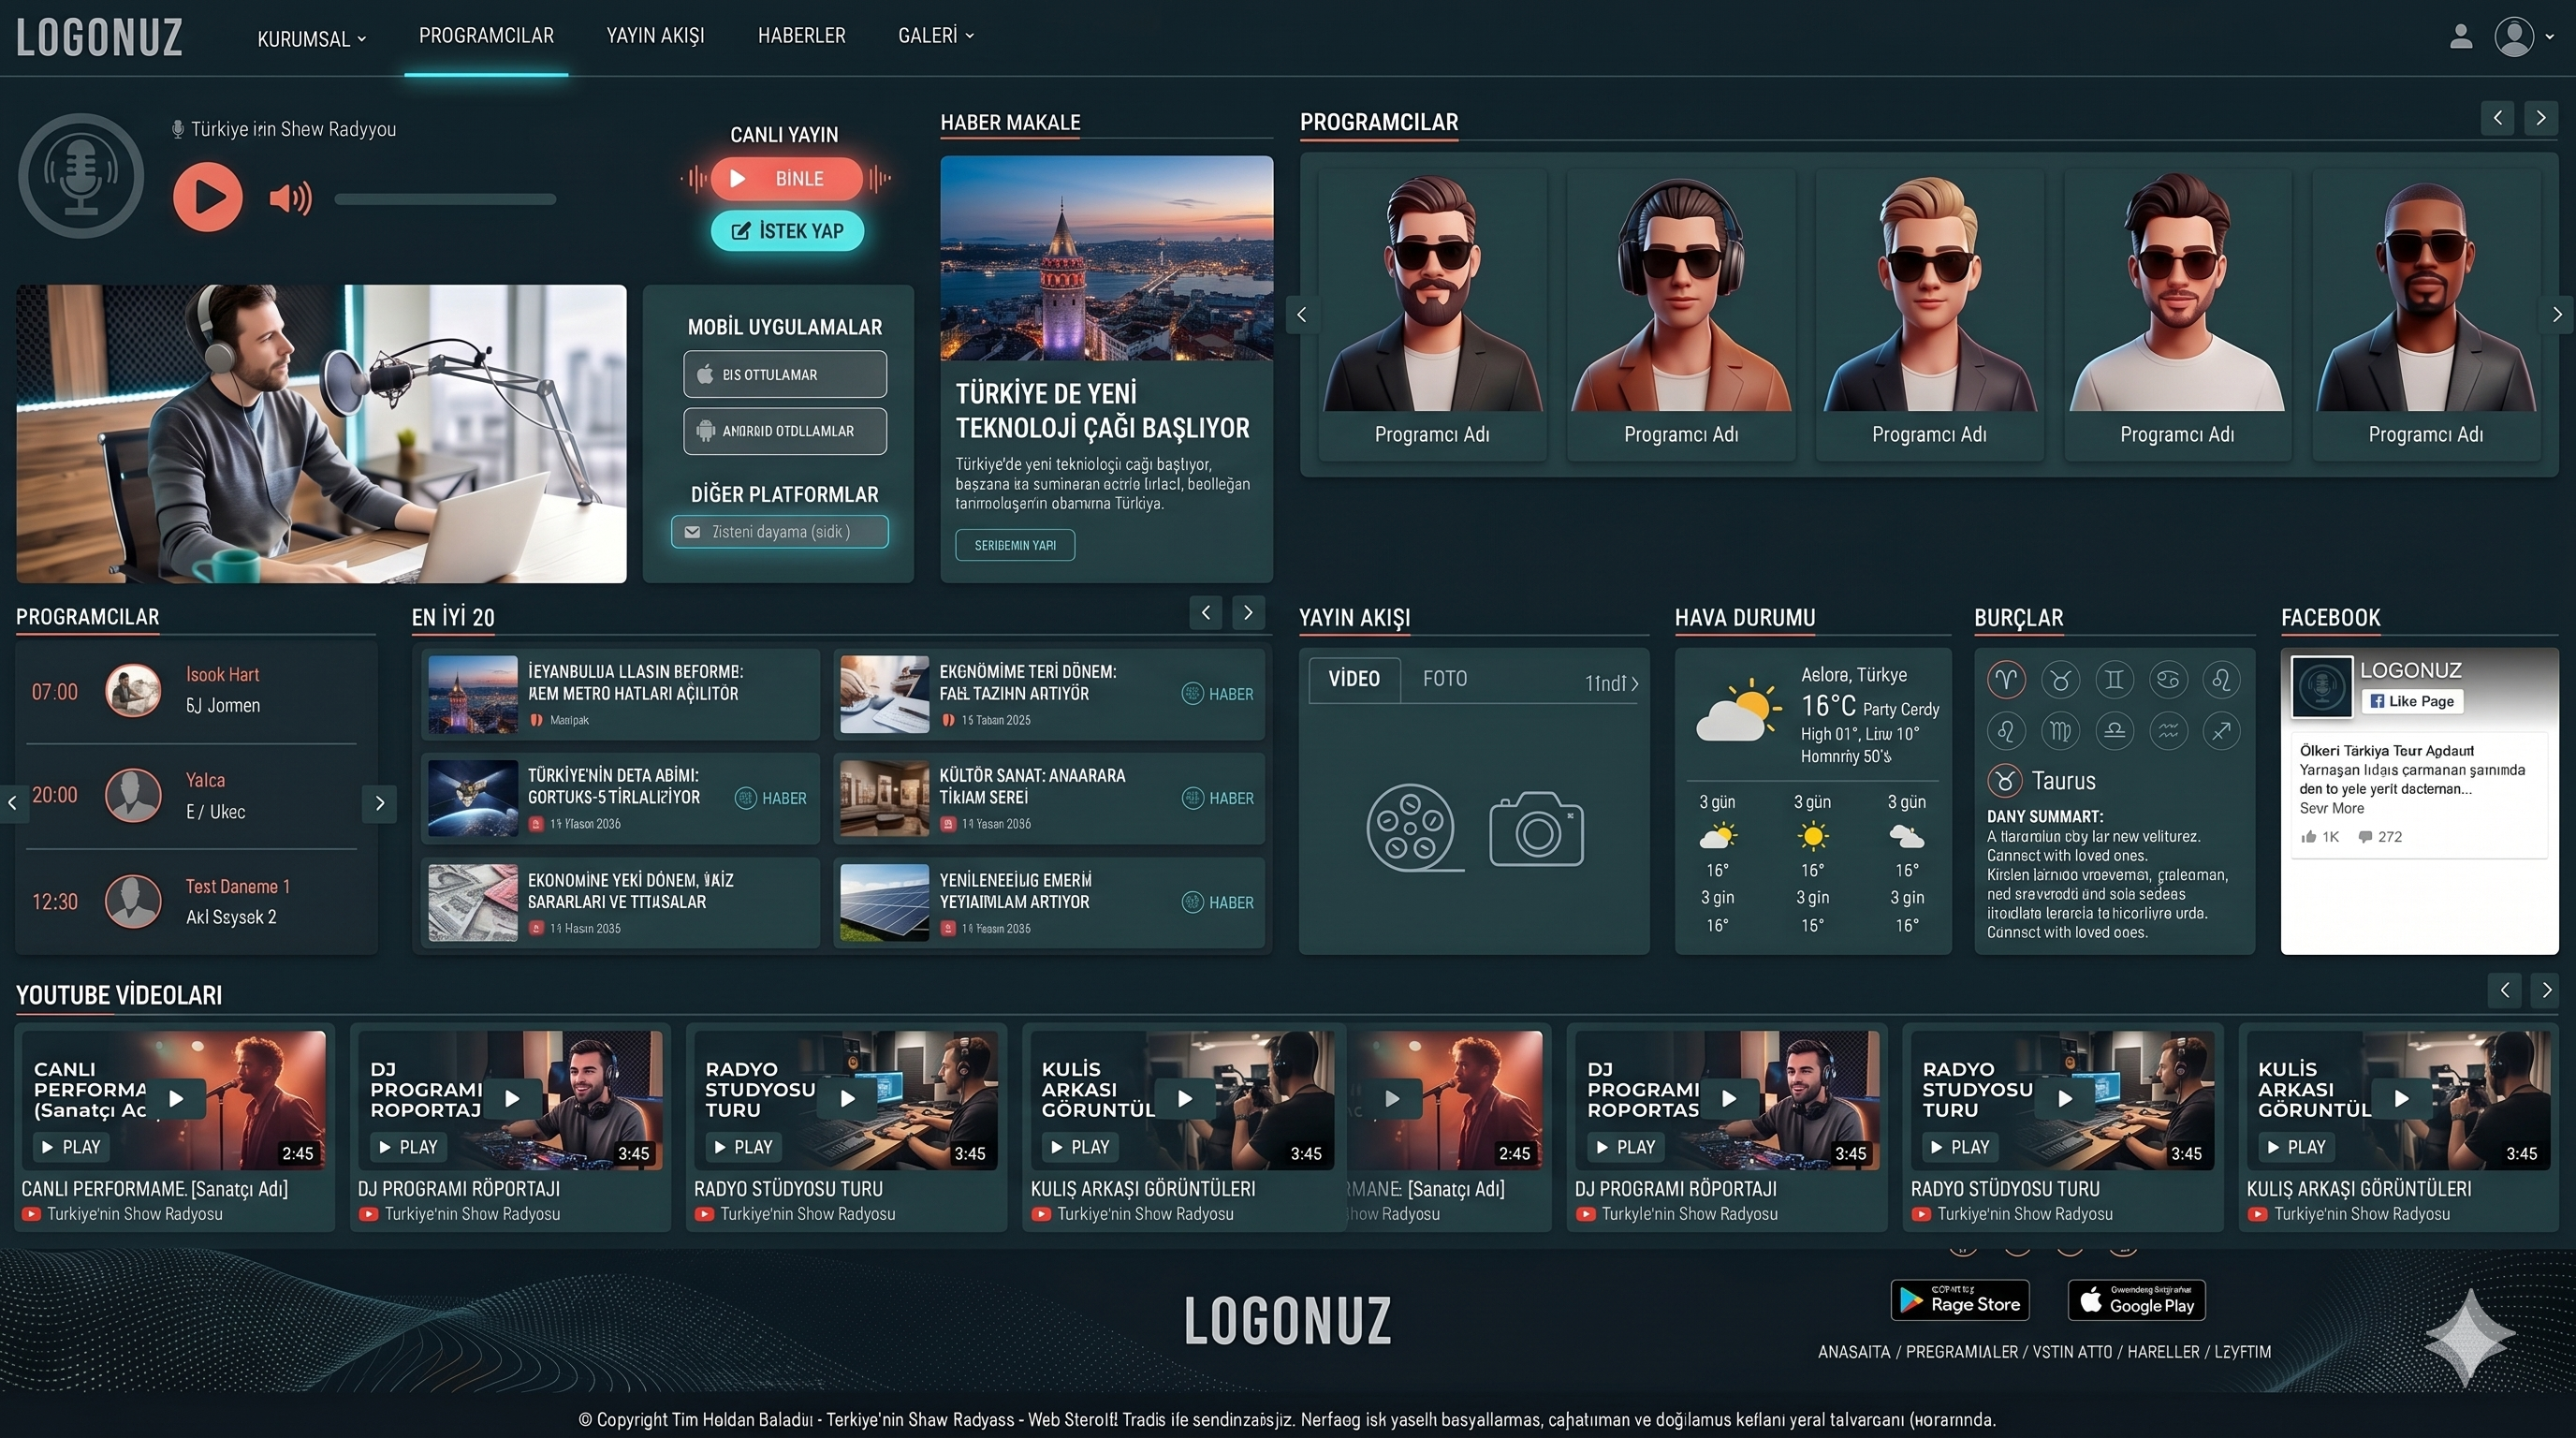
Task: Select the Taurus zodiac sign icon
Action: [2060, 680]
